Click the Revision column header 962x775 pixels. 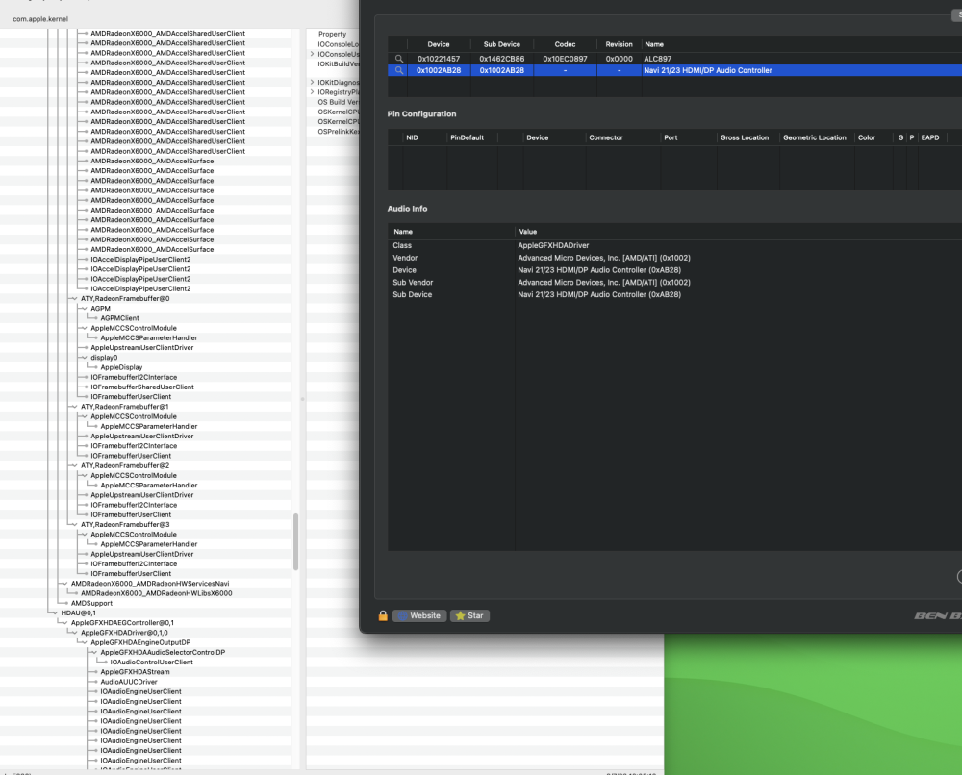(619, 44)
